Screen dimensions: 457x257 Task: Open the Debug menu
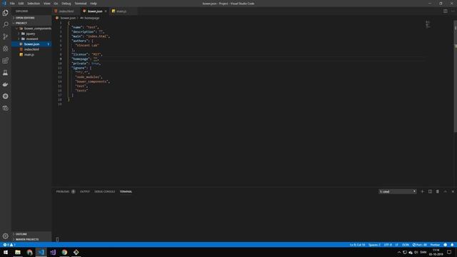(x=66, y=4)
